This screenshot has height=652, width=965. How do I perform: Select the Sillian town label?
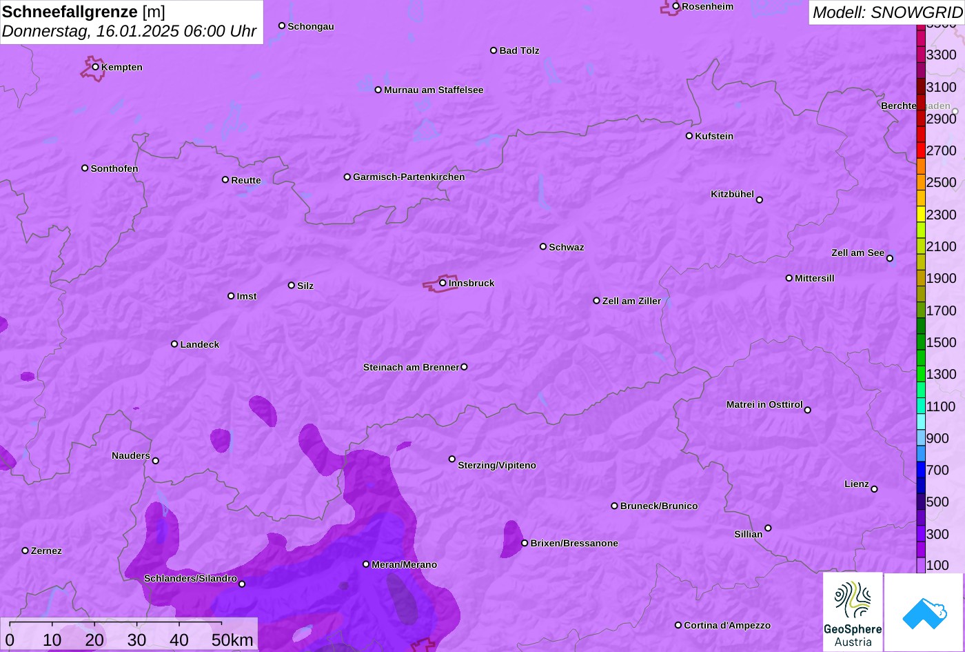point(749,534)
